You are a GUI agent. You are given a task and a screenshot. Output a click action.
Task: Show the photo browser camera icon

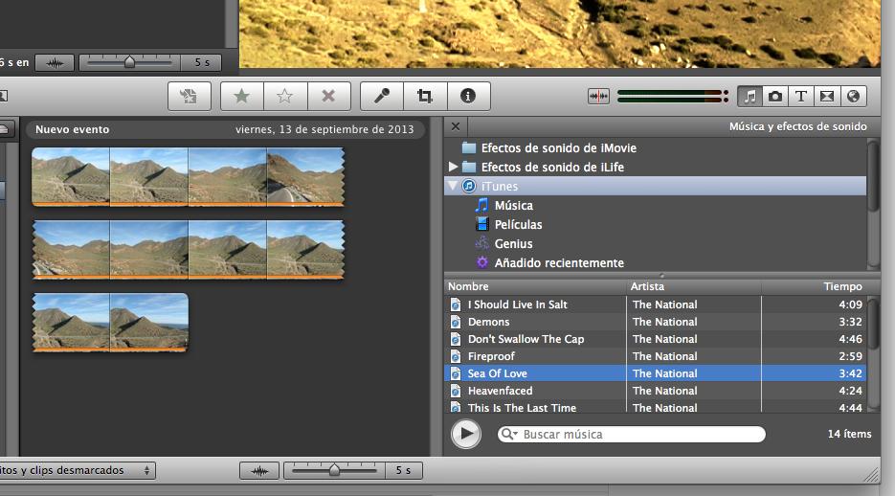point(775,96)
